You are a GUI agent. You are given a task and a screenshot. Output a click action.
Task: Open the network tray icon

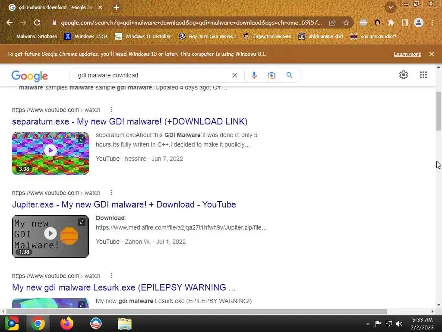389,323
